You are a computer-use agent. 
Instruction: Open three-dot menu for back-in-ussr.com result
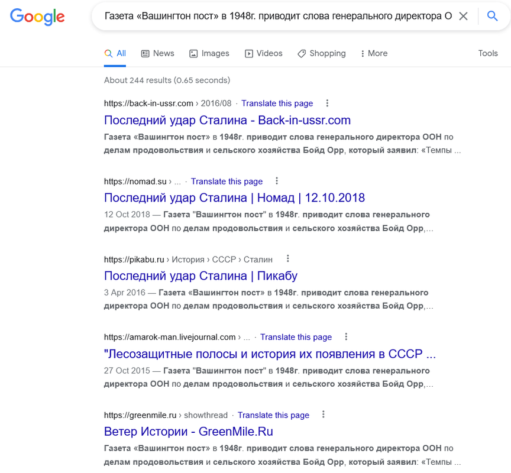click(x=327, y=103)
